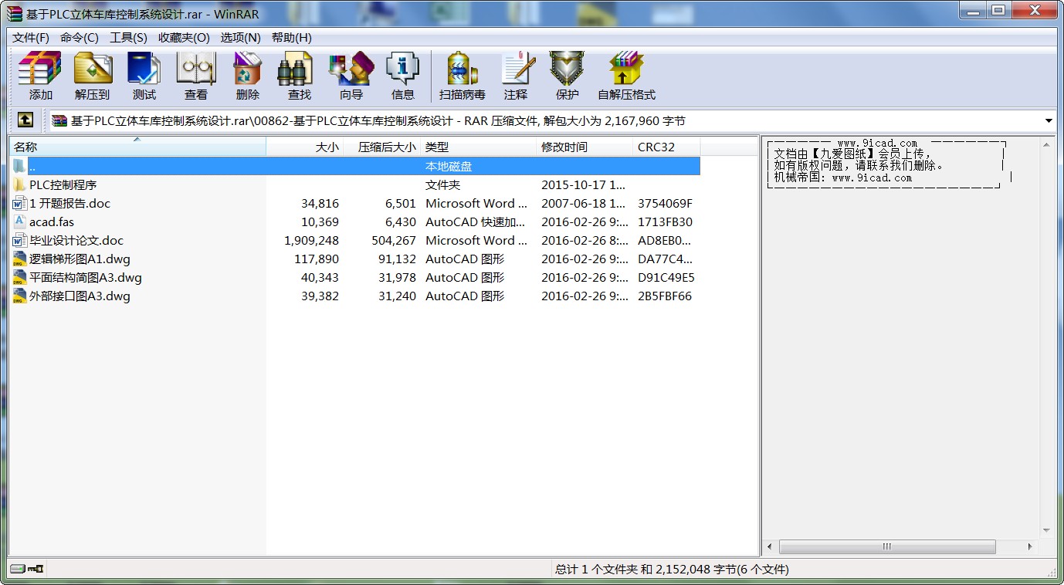Click the www.9icad.com comment text line
1064x585 pixels.
[878, 143]
